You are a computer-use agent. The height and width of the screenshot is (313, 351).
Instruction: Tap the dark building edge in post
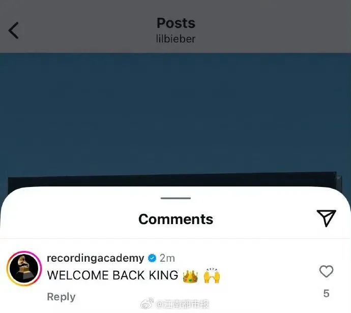172,180
